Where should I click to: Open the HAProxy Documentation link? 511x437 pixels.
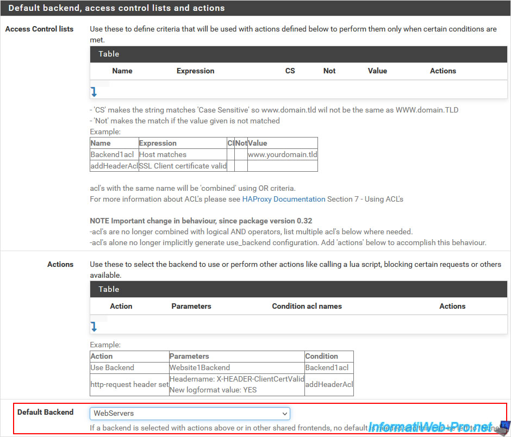click(284, 199)
